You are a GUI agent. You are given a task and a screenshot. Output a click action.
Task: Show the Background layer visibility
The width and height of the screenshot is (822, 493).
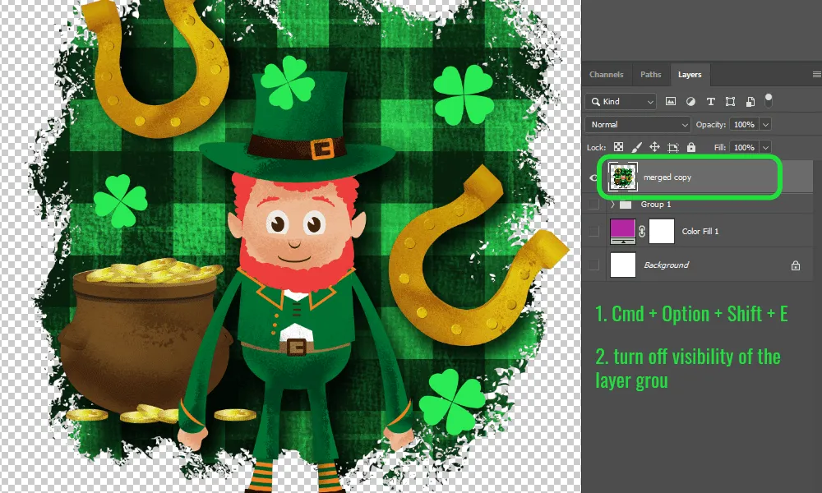point(594,265)
